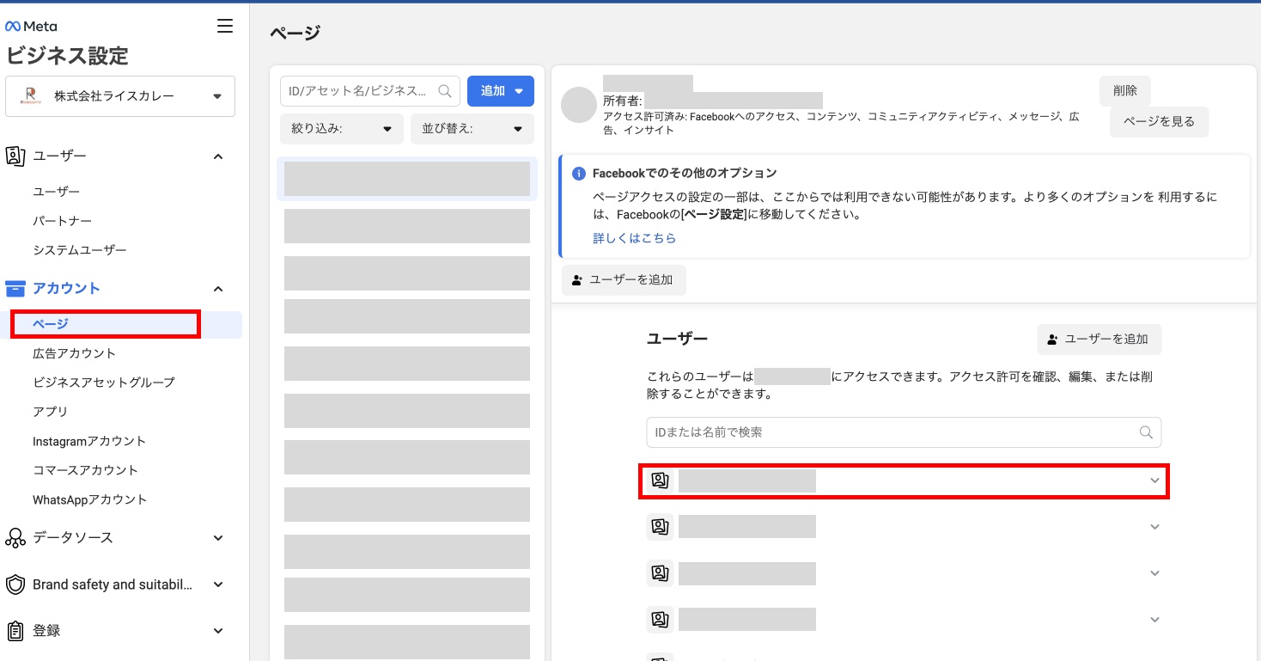The width and height of the screenshot is (1261, 661).
Task: Expand the Brand safety and suitability section
Action: (x=218, y=584)
